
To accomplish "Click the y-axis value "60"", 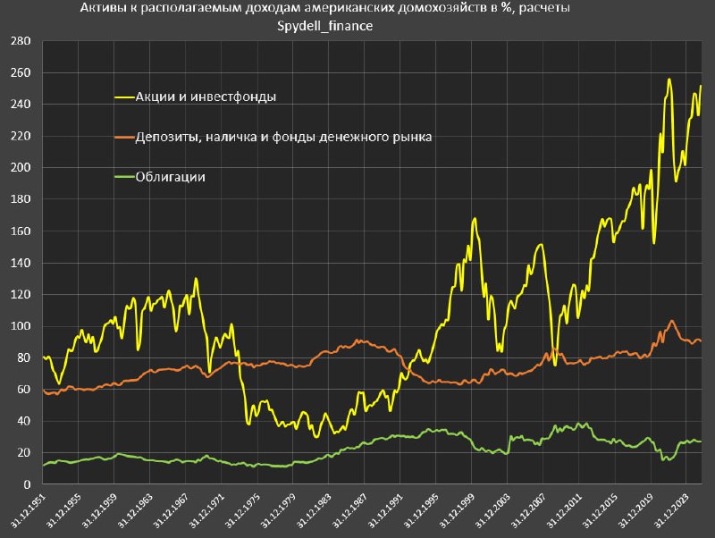I will click(x=24, y=390).
